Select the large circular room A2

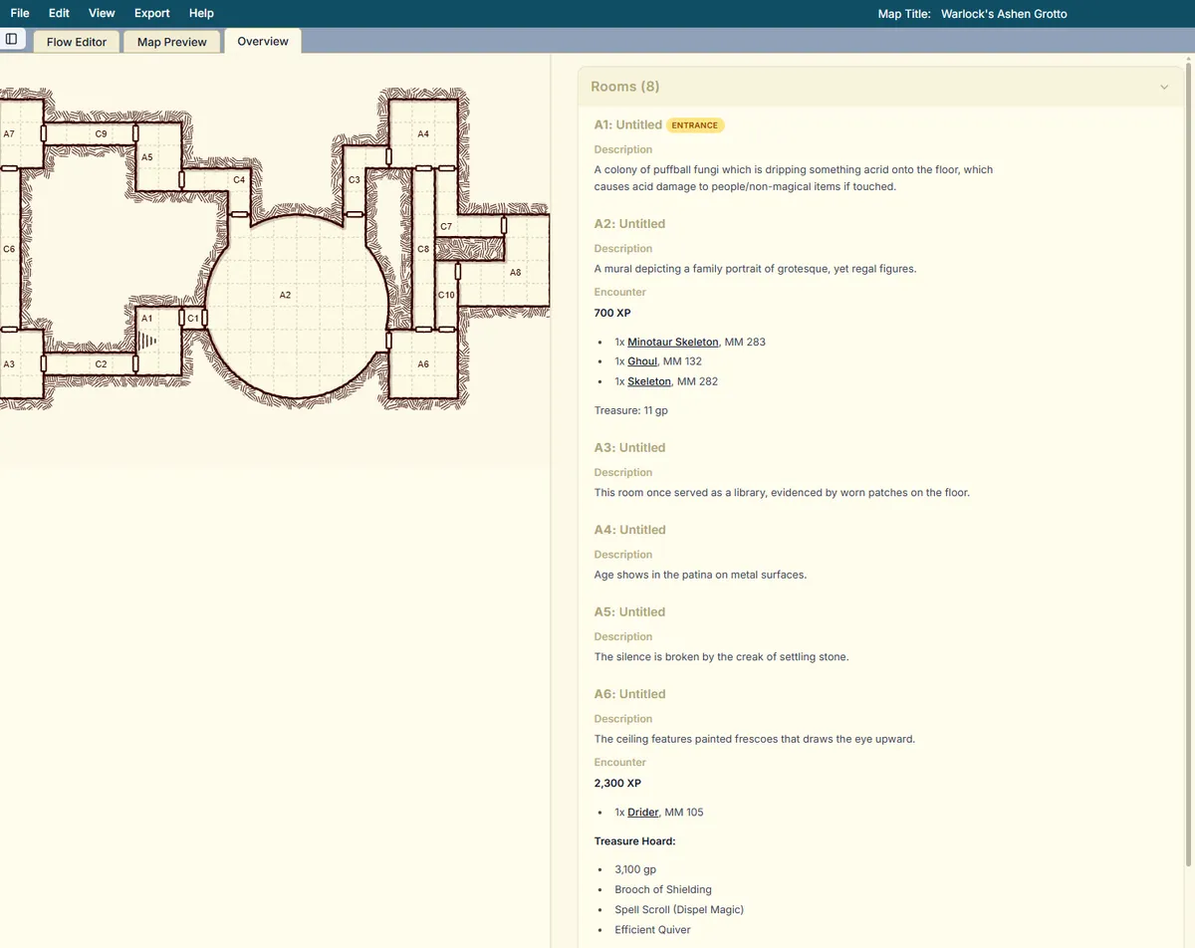296,309
